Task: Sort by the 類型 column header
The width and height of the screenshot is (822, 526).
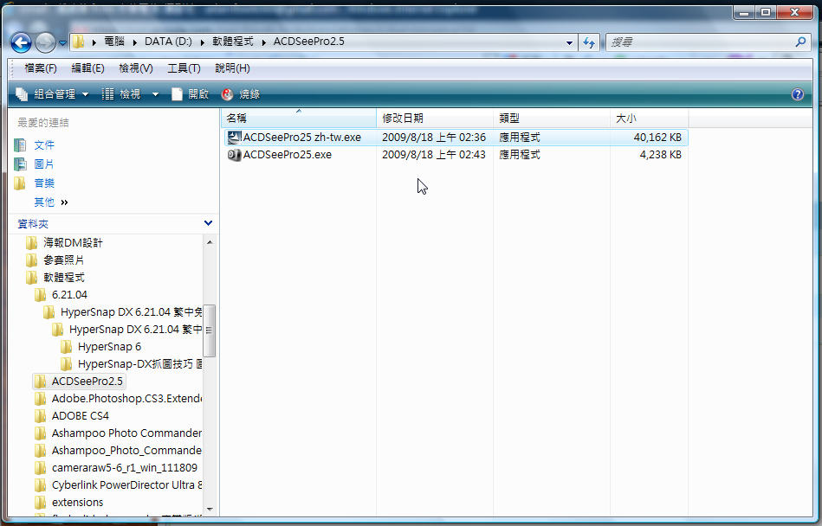Action: 552,119
